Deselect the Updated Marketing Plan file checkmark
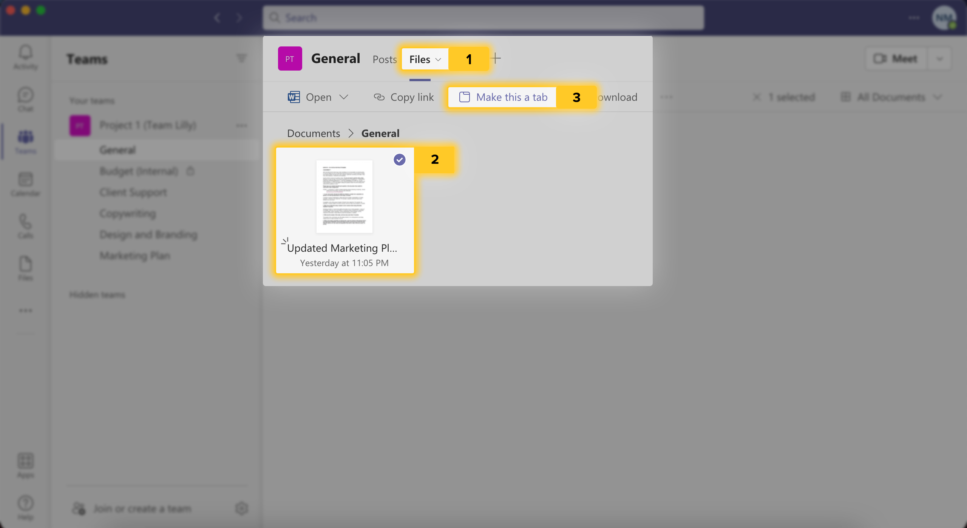This screenshot has width=967, height=528. click(x=400, y=160)
